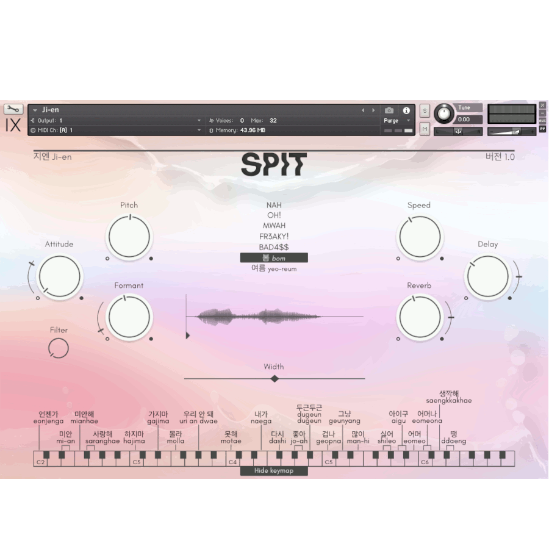Image resolution: width=549 pixels, height=549 pixels.
Task: Adjust the Reverb knob
Action: pyautogui.click(x=420, y=317)
